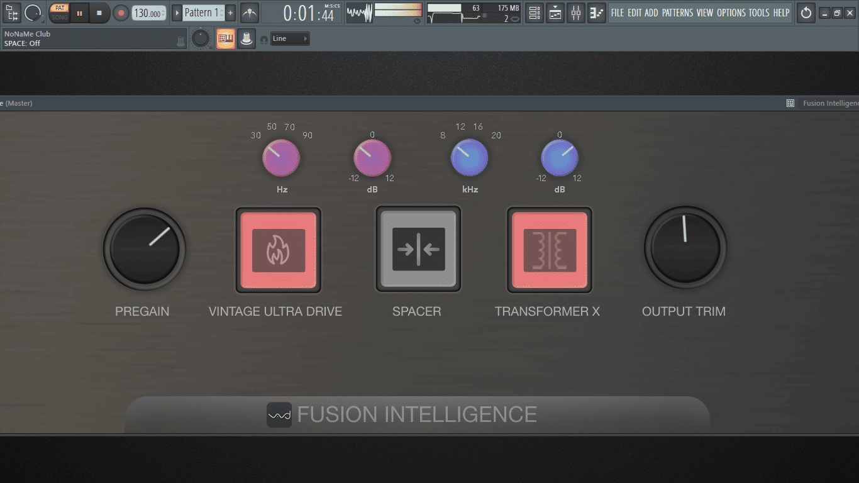This screenshot has height=483, width=859.
Task: Toggle the SPACER button
Action: tap(418, 249)
